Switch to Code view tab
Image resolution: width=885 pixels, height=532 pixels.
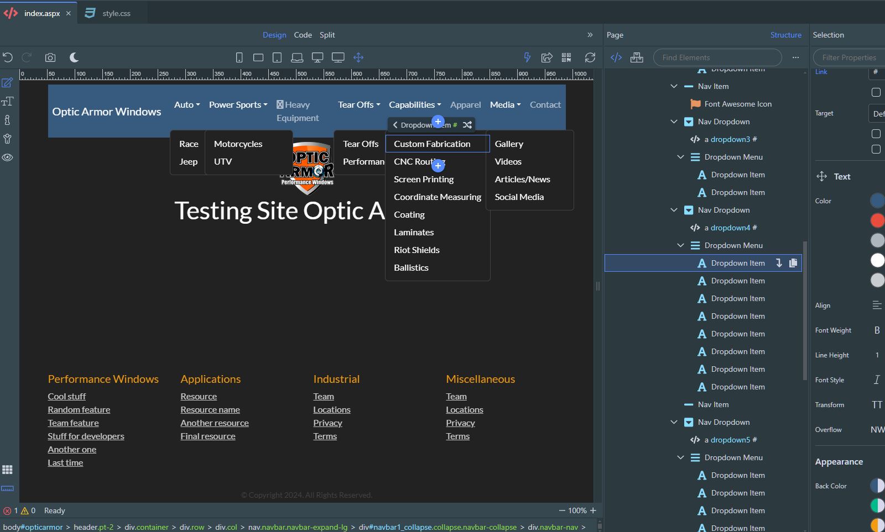(303, 35)
